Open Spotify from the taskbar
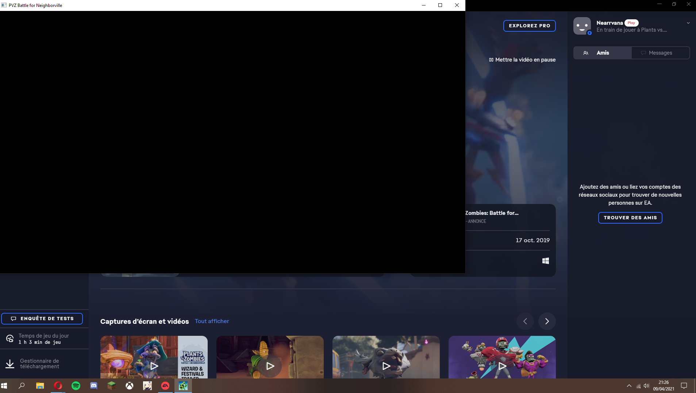 click(76, 386)
